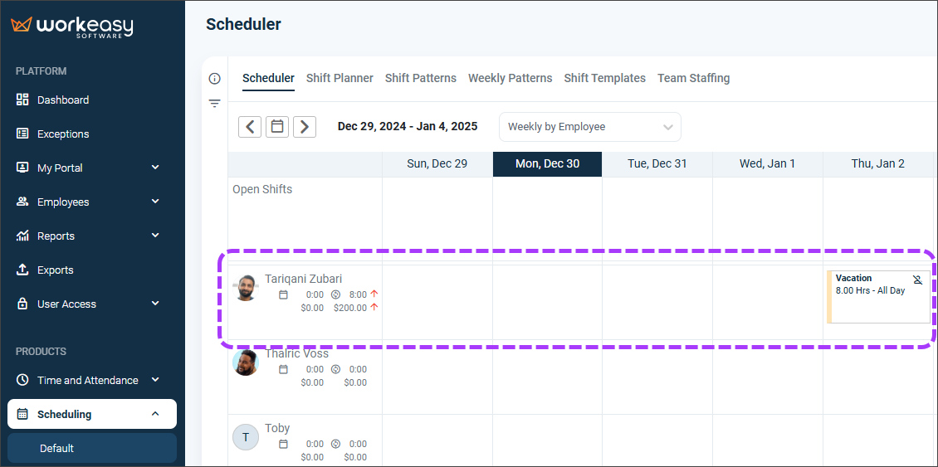Open Tariqani Zubari's Vacation shift card
This screenshot has width=938, height=467.
click(878, 297)
